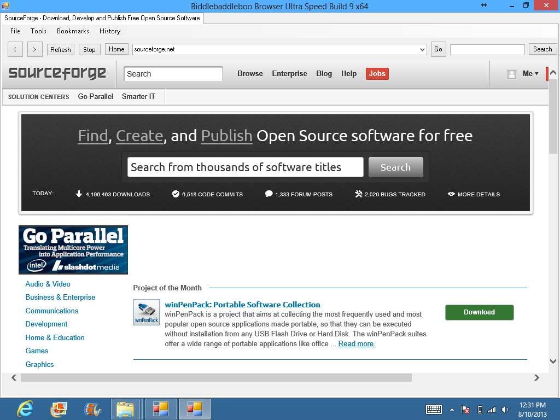Click the horizontal scrollbar thumb
The image size is (560, 420).
[216, 377]
